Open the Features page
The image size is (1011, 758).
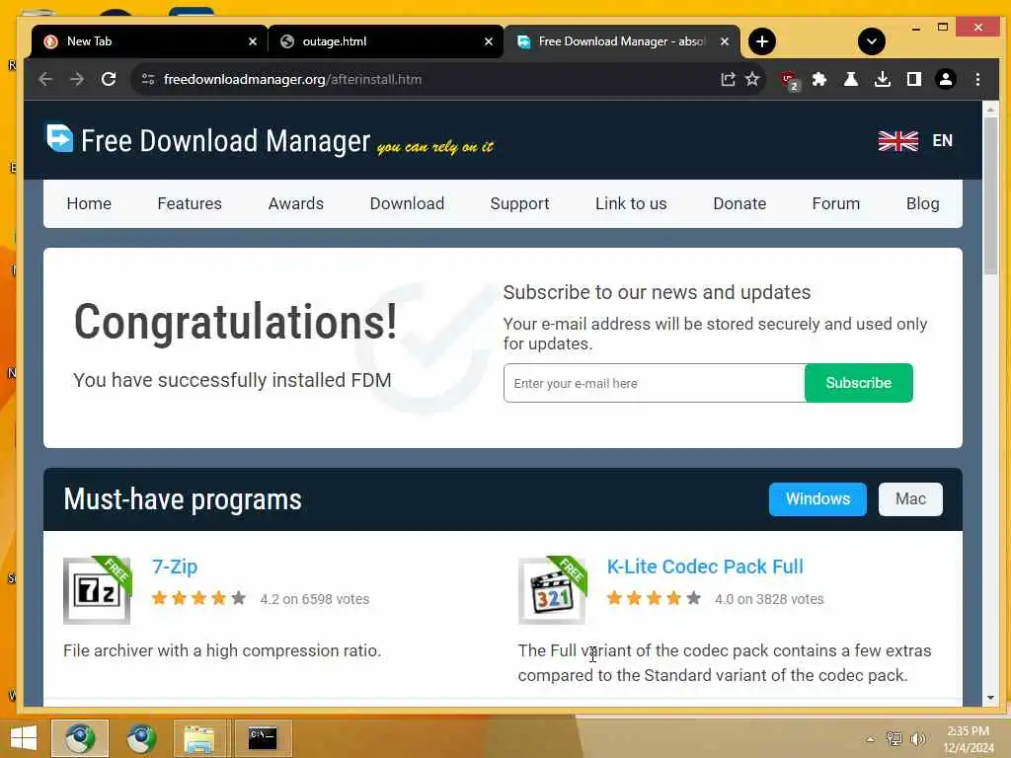click(190, 203)
